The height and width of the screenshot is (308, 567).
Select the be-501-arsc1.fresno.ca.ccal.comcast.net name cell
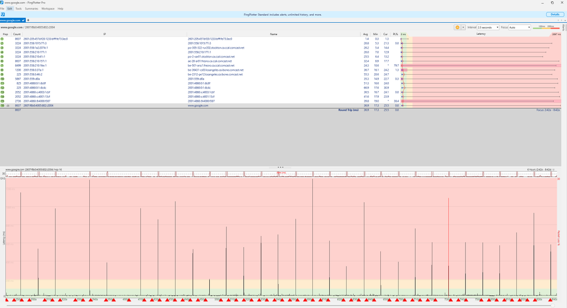[211, 66]
